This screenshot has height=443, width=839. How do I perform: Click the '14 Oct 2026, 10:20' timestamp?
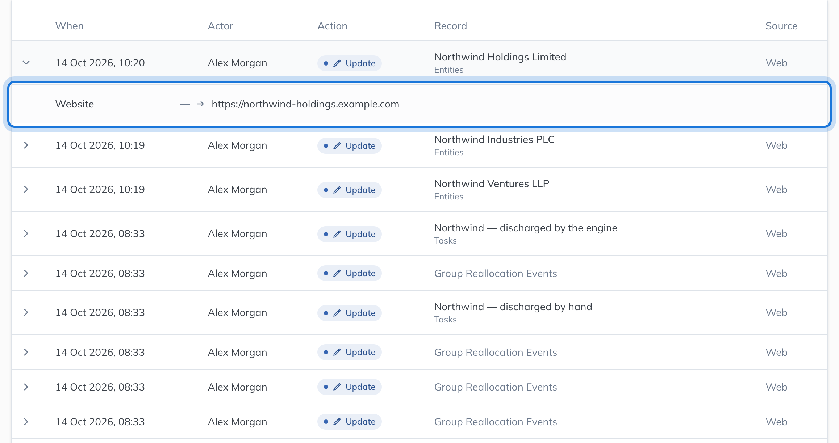pos(100,63)
